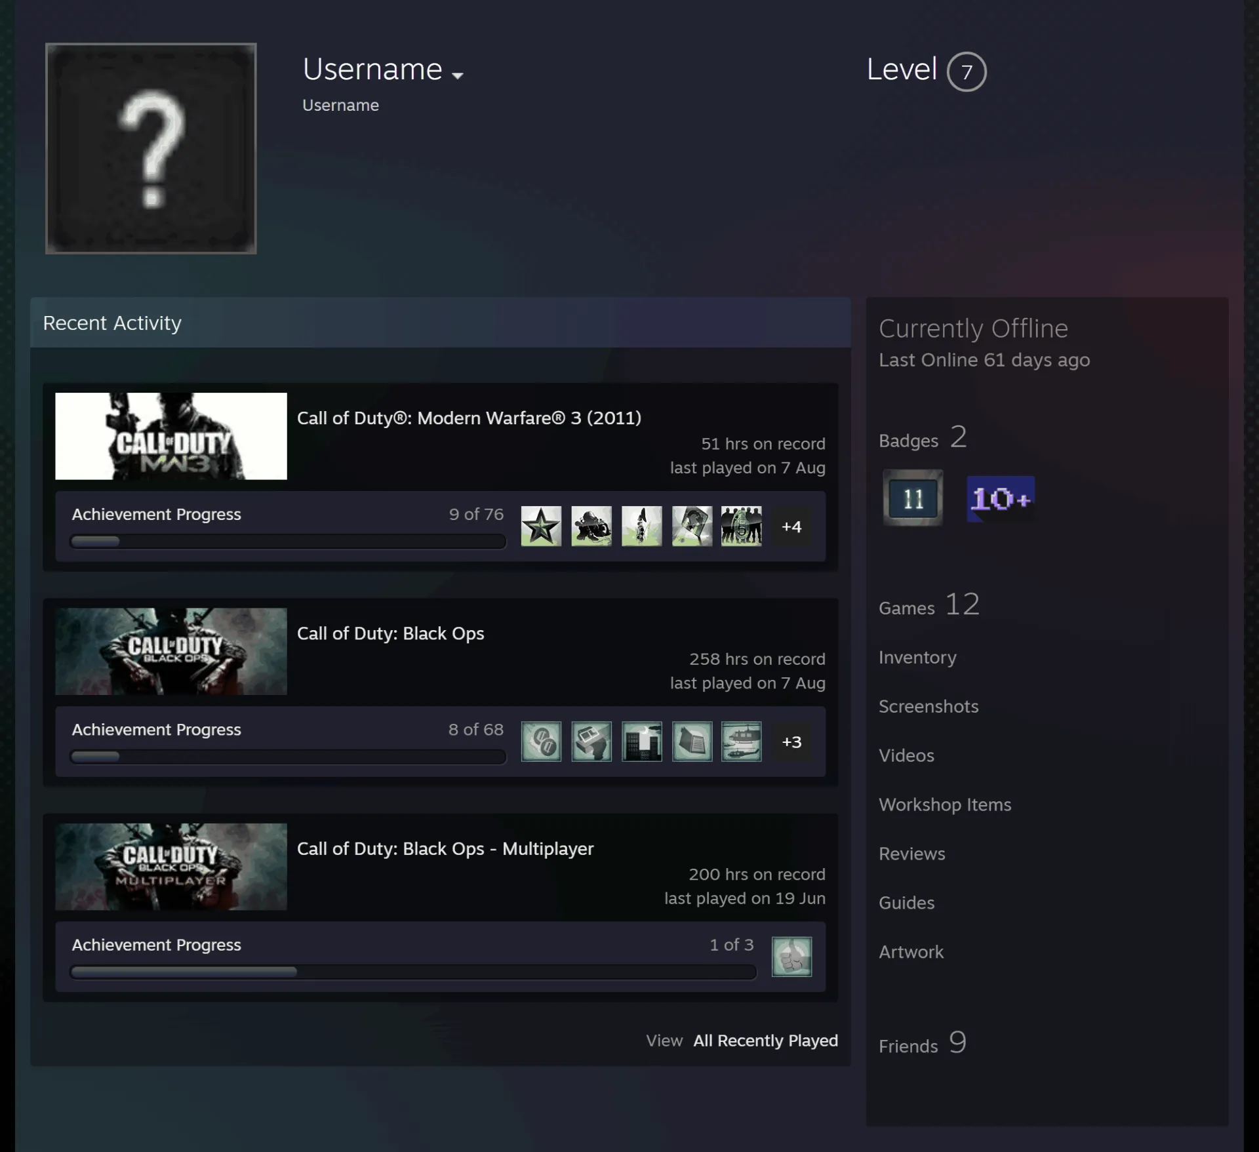The width and height of the screenshot is (1259, 1152).
Task: Open the Badges 2 section link
Action: (x=923, y=437)
